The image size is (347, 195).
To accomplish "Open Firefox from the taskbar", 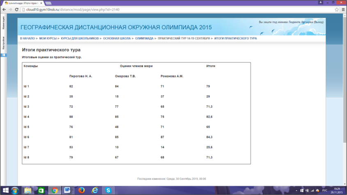I will [x=81, y=190].
